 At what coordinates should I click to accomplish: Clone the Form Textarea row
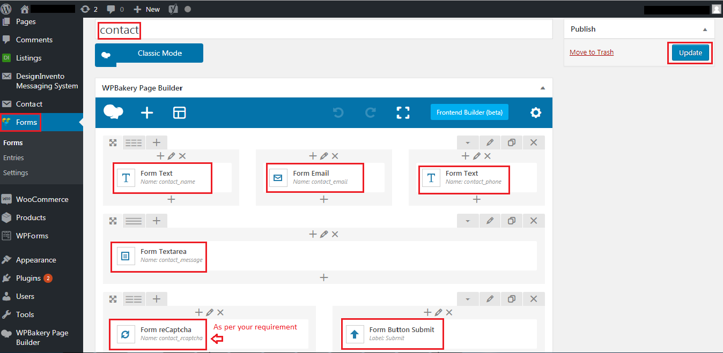click(512, 221)
